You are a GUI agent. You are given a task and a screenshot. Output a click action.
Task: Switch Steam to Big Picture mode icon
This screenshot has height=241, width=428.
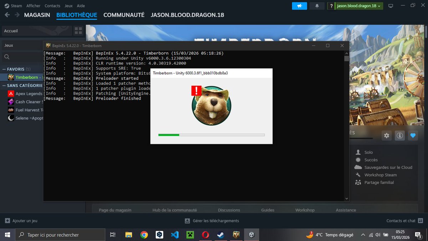click(391, 6)
